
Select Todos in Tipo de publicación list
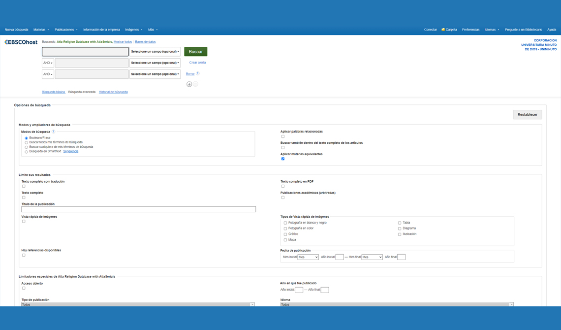136,304
